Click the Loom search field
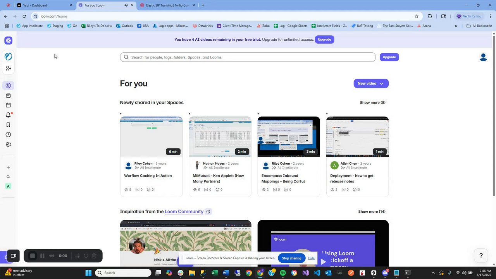 248,57
